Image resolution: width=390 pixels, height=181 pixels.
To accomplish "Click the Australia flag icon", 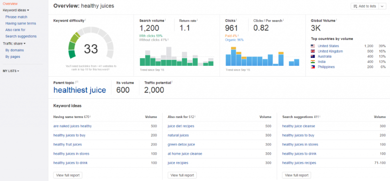I will [x=313, y=56].
